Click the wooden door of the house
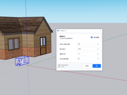The width and height of the screenshot is (127, 95). click(x=43, y=46)
